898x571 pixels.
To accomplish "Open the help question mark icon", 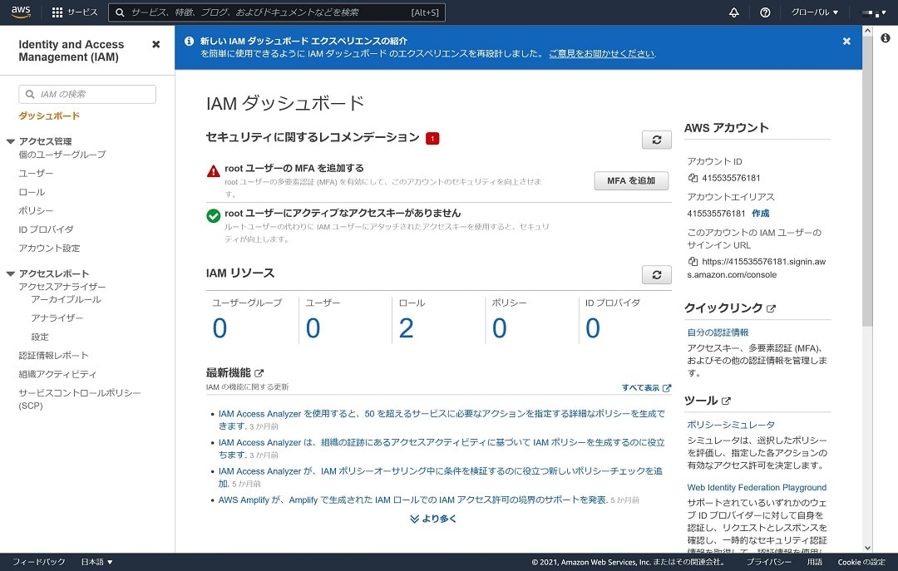I will tap(765, 12).
